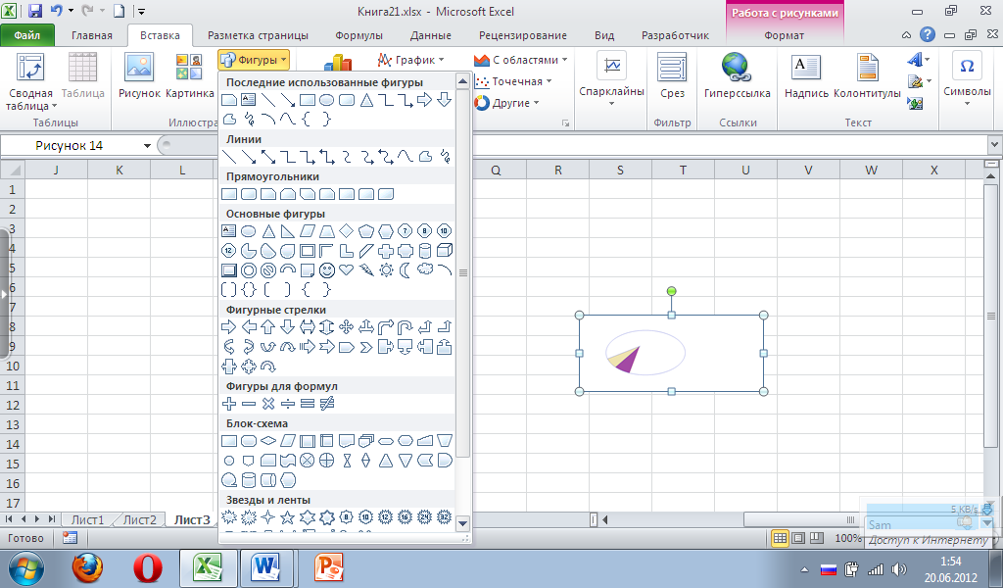Select the sun shape
Viewport: 1003px width, 588px height.
[386, 270]
